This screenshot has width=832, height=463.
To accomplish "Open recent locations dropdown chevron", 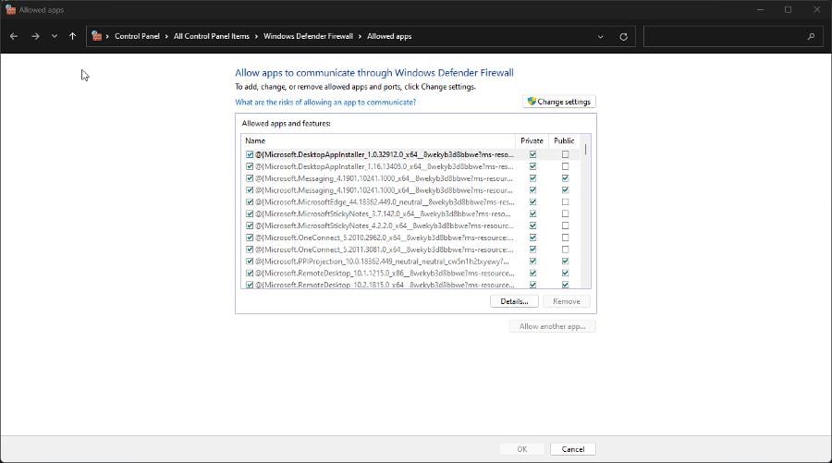I will tap(55, 37).
